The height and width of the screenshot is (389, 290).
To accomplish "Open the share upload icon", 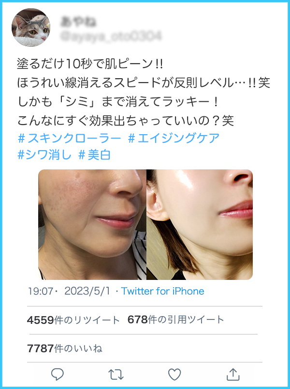I will [x=233, y=374].
